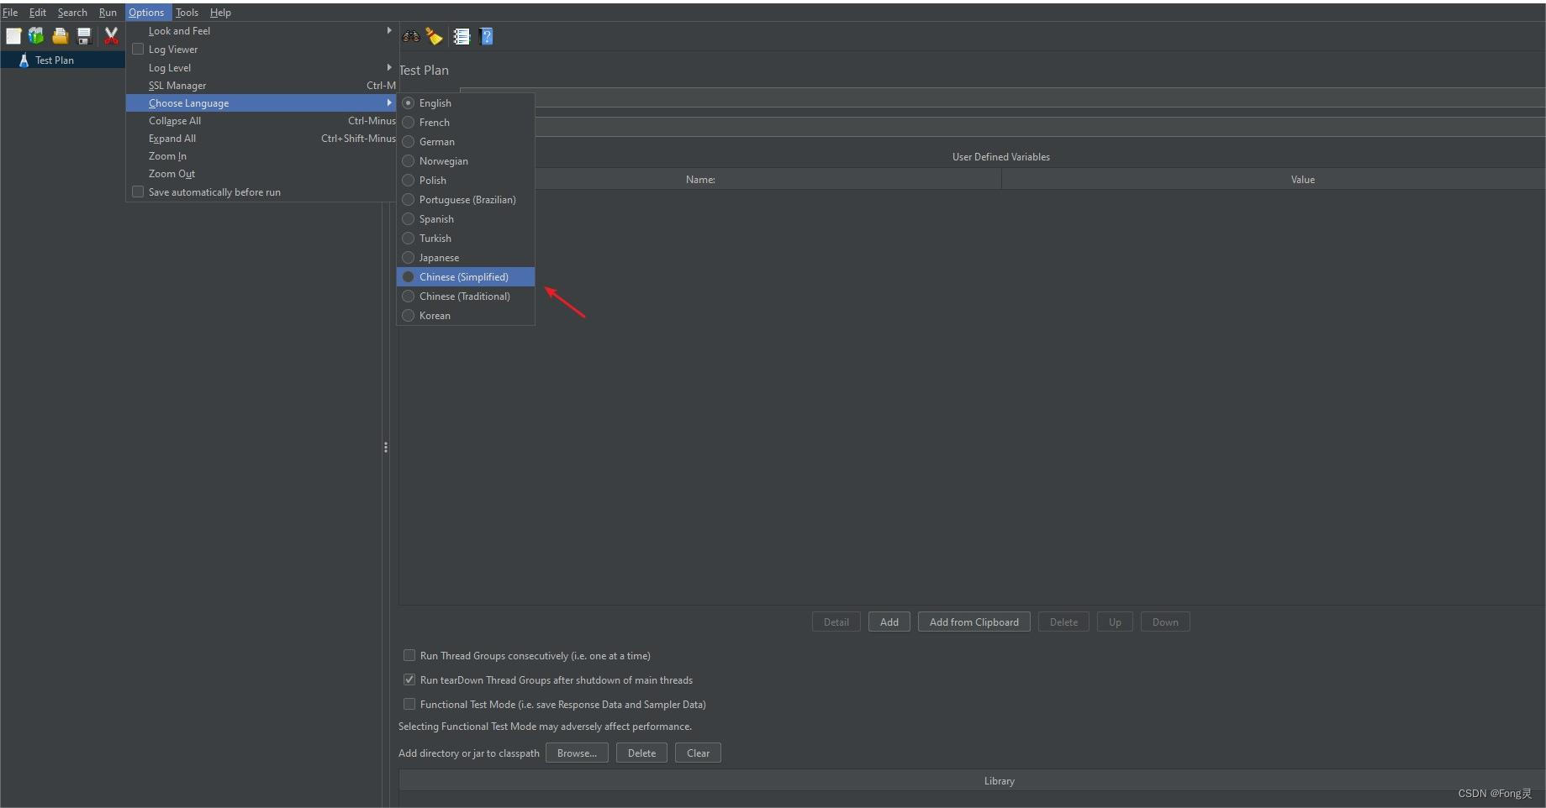Select Spanish language option

pos(466,219)
